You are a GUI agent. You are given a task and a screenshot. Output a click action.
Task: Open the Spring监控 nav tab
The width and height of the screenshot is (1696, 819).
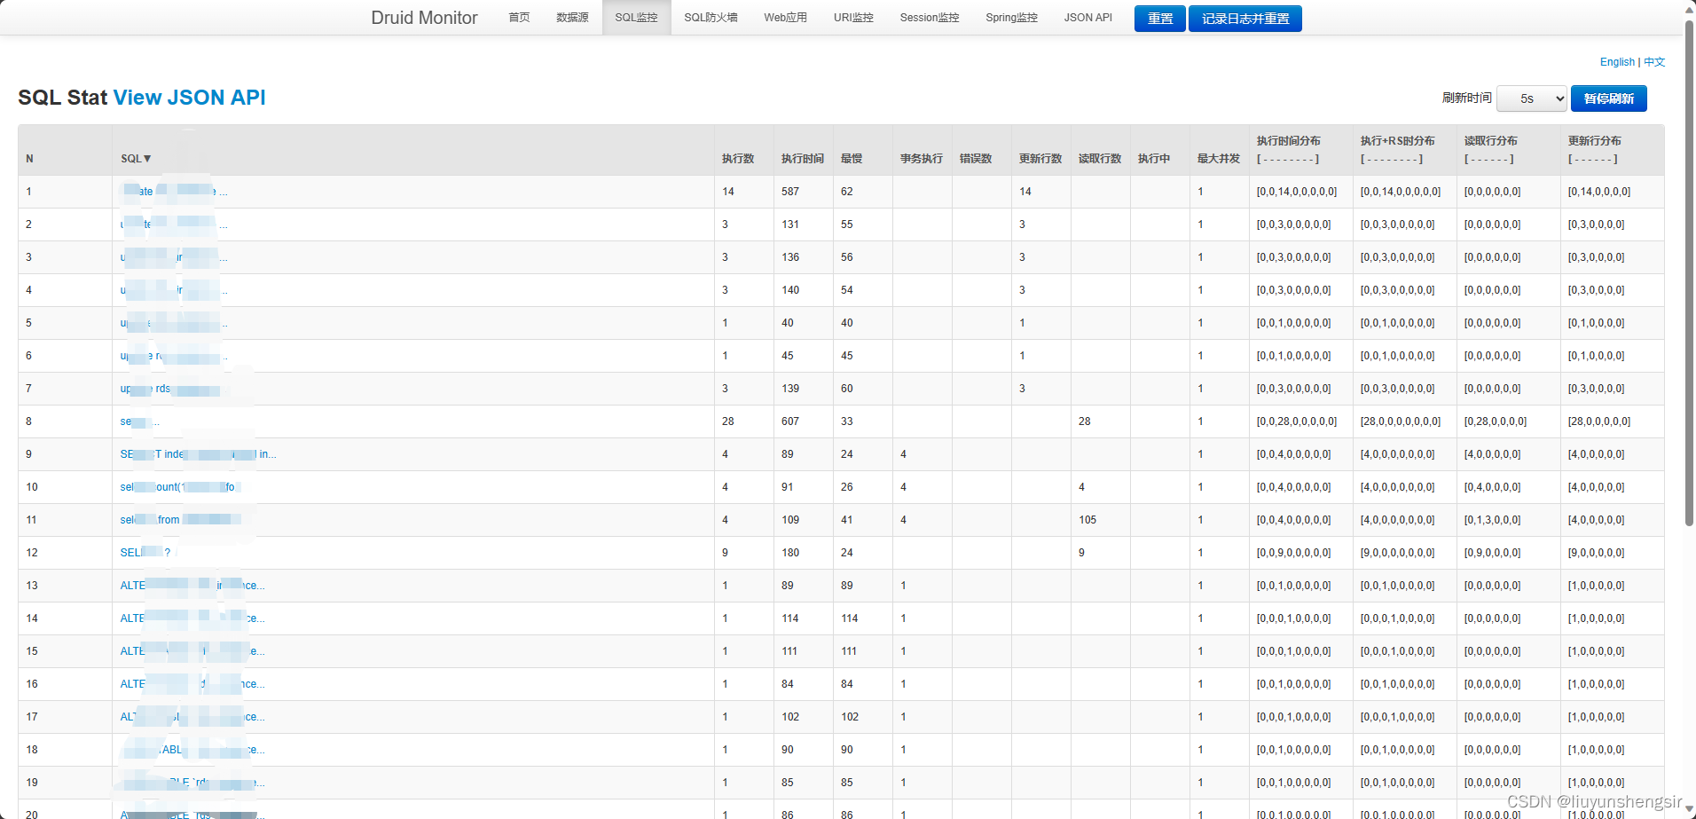[x=1011, y=18]
